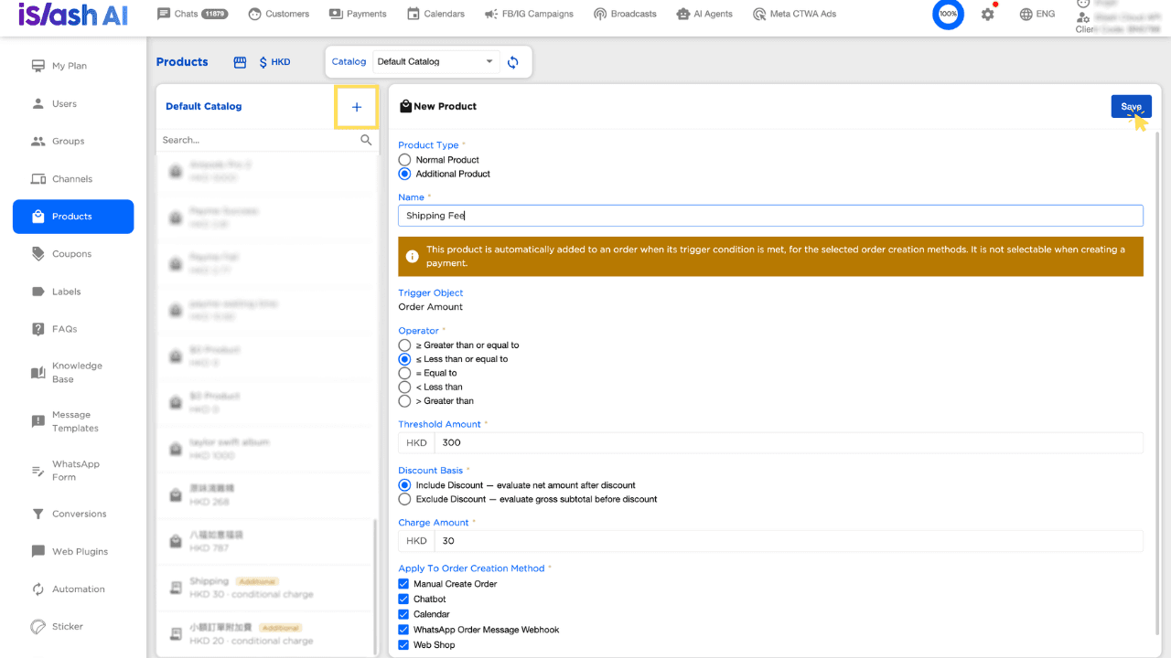Click the plus icon to add product
Screen dimensions: 1171x658
[357, 107]
